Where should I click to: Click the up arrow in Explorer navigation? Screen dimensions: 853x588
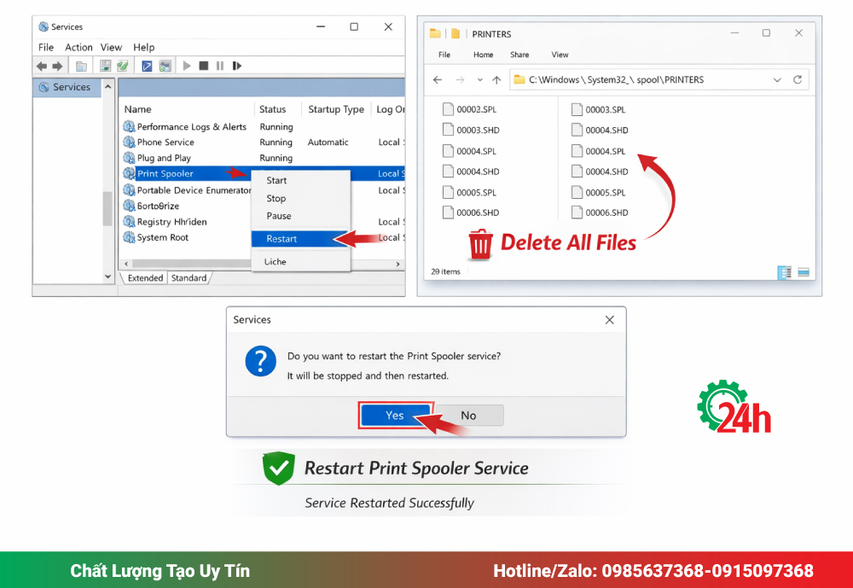coord(496,80)
